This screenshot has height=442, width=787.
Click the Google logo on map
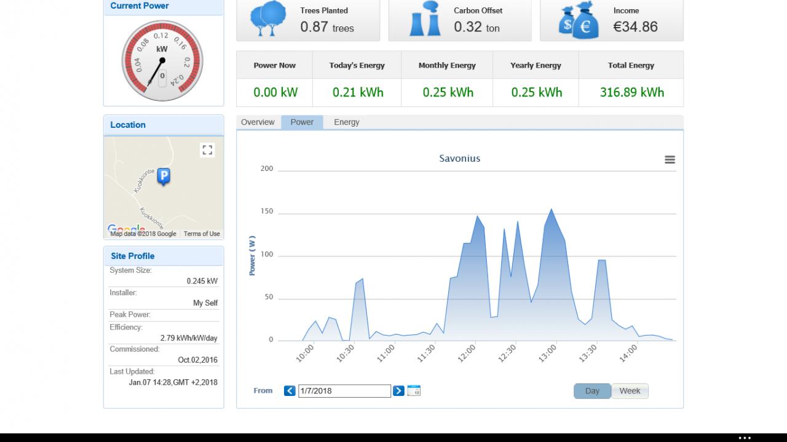(x=126, y=229)
